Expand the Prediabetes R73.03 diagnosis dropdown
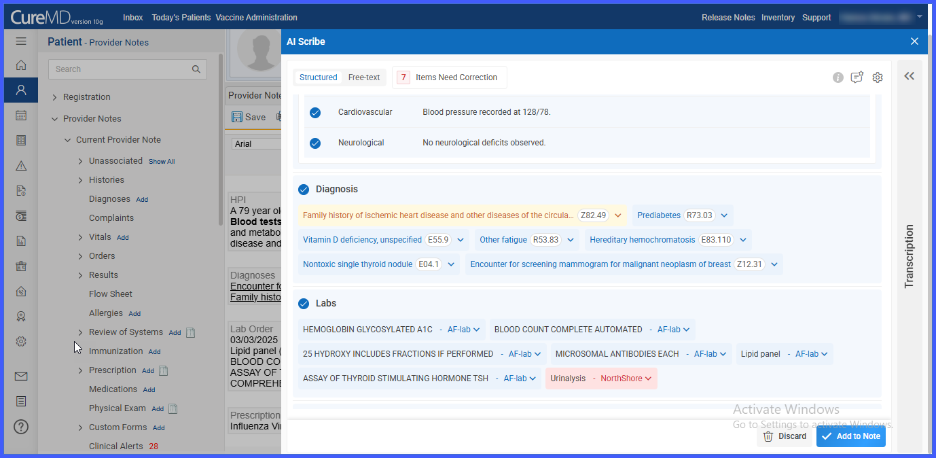 point(724,215)
